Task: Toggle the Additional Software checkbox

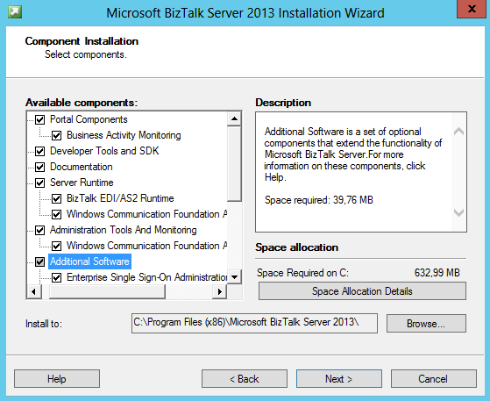Action: click(39, 261)
